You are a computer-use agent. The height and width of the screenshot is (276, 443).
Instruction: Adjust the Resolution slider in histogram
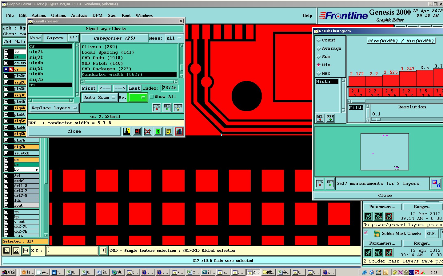click(x=376, y=119)
